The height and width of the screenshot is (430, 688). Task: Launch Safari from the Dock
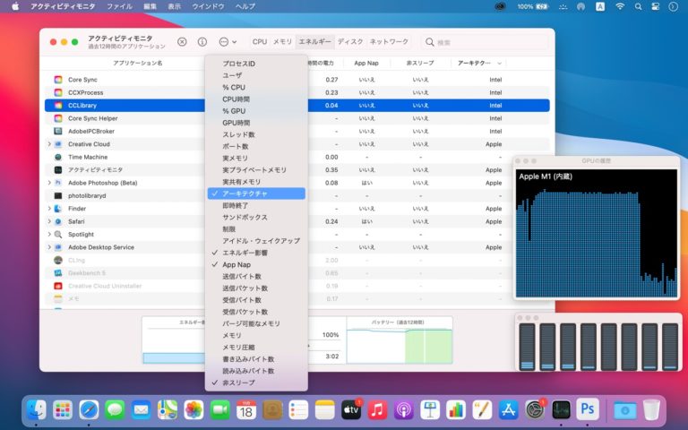tap(89, 410)
